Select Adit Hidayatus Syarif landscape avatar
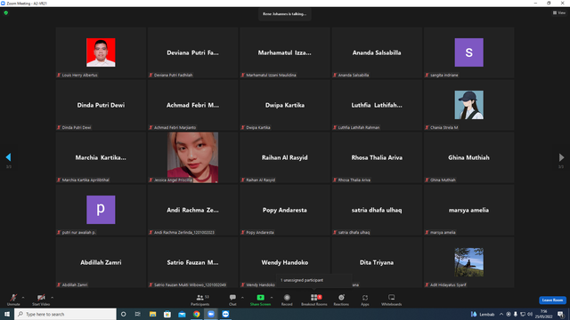This screenshot has height=320, width=570. 469,262
